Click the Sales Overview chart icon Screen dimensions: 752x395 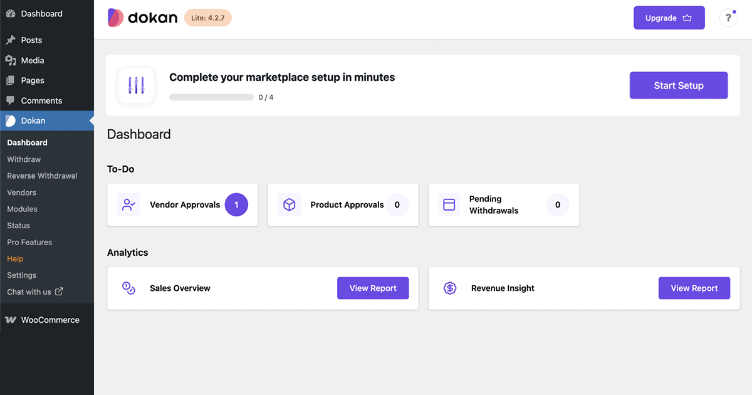pos(128,288)
